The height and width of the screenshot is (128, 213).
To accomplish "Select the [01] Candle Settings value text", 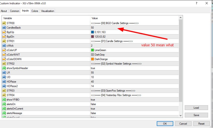I will 112,41.
